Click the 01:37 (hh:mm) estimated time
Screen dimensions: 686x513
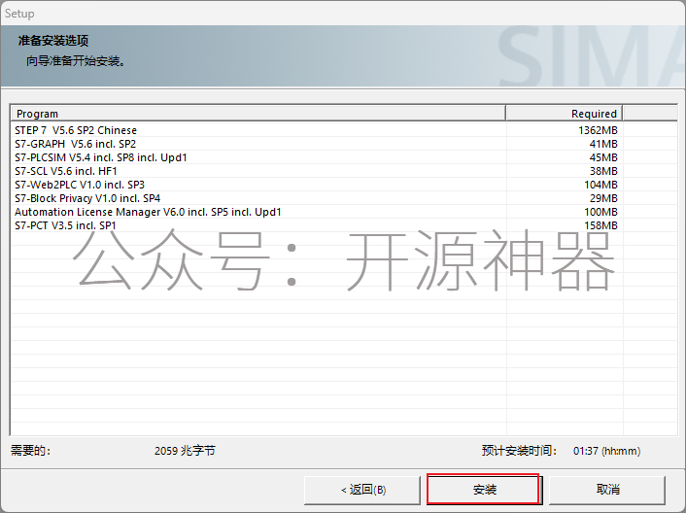click(606, 451)
